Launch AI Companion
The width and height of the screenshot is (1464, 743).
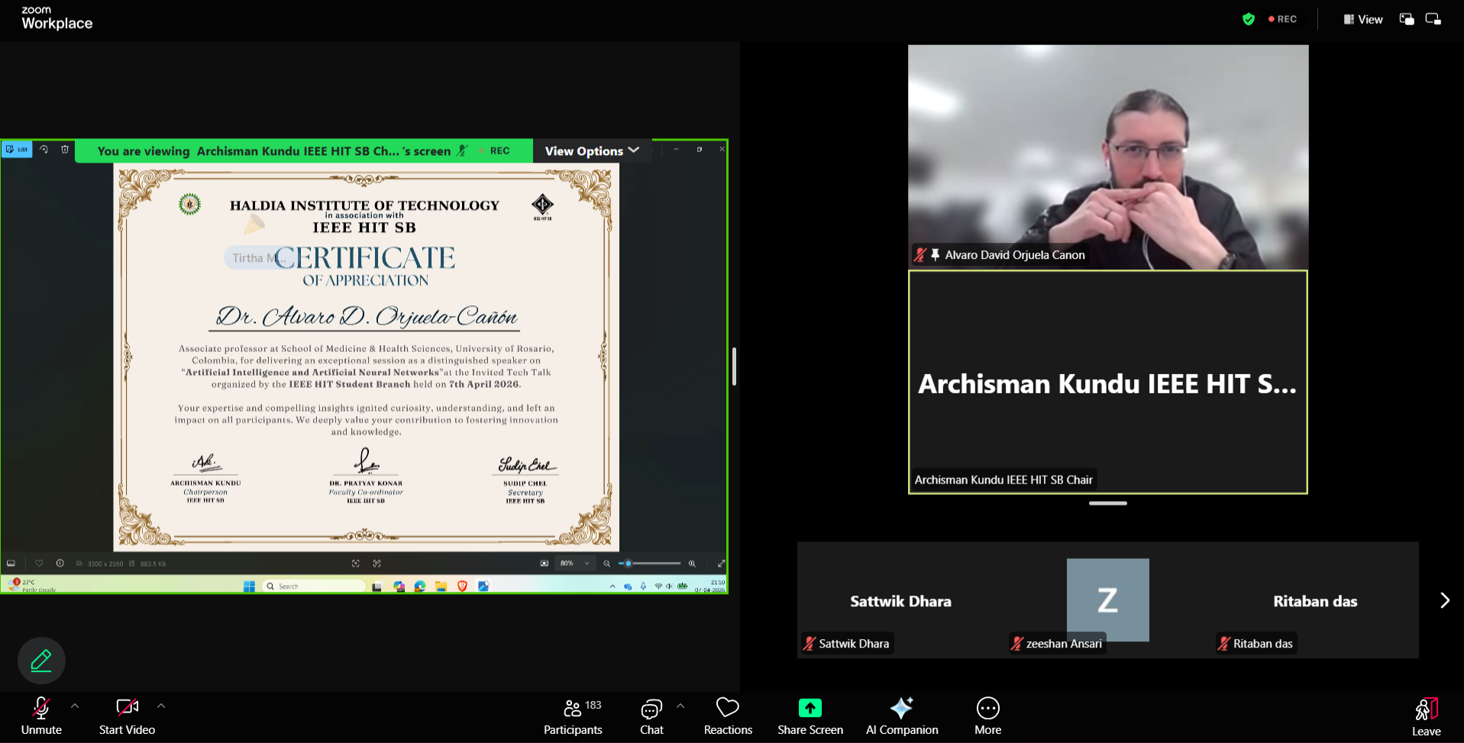tap(901, 717)
